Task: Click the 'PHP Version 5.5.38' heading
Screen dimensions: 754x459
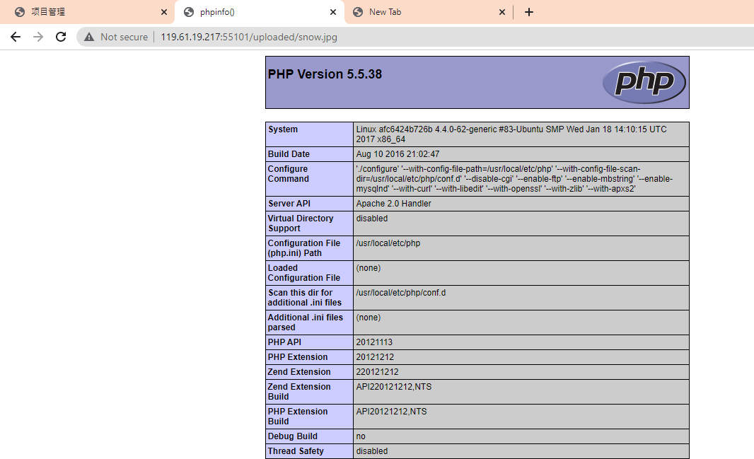Action: coord(325,74)
